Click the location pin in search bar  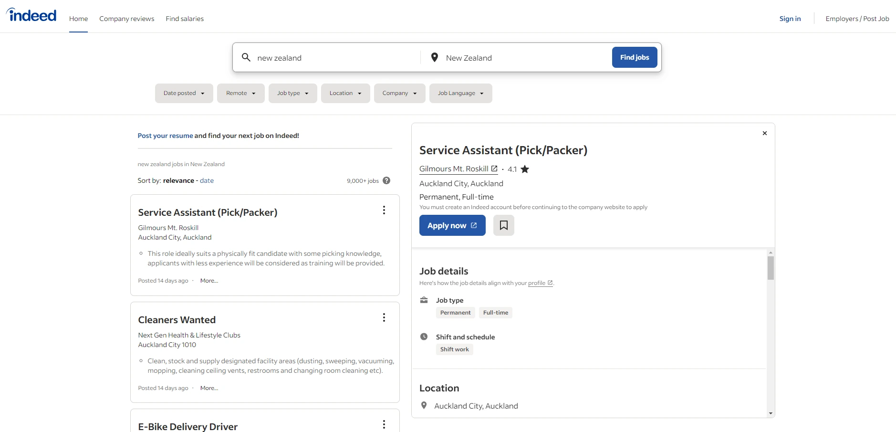435,57
